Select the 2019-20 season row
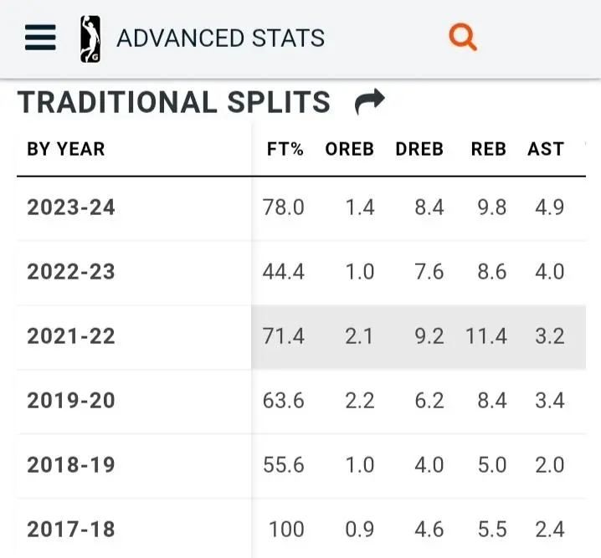Screen dimensions: 601x558 click(71, 401)
